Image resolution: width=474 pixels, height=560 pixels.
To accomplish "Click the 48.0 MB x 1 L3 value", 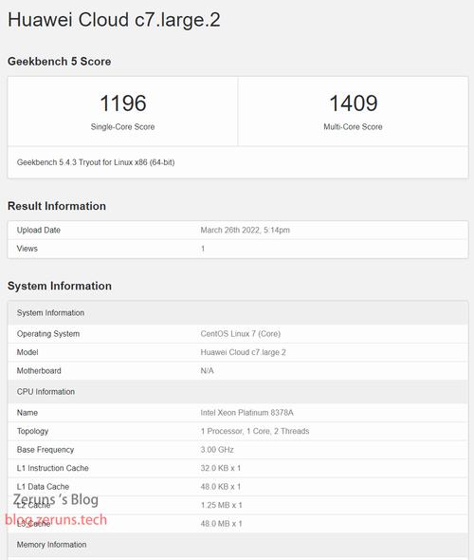I will tap(221, 524).
